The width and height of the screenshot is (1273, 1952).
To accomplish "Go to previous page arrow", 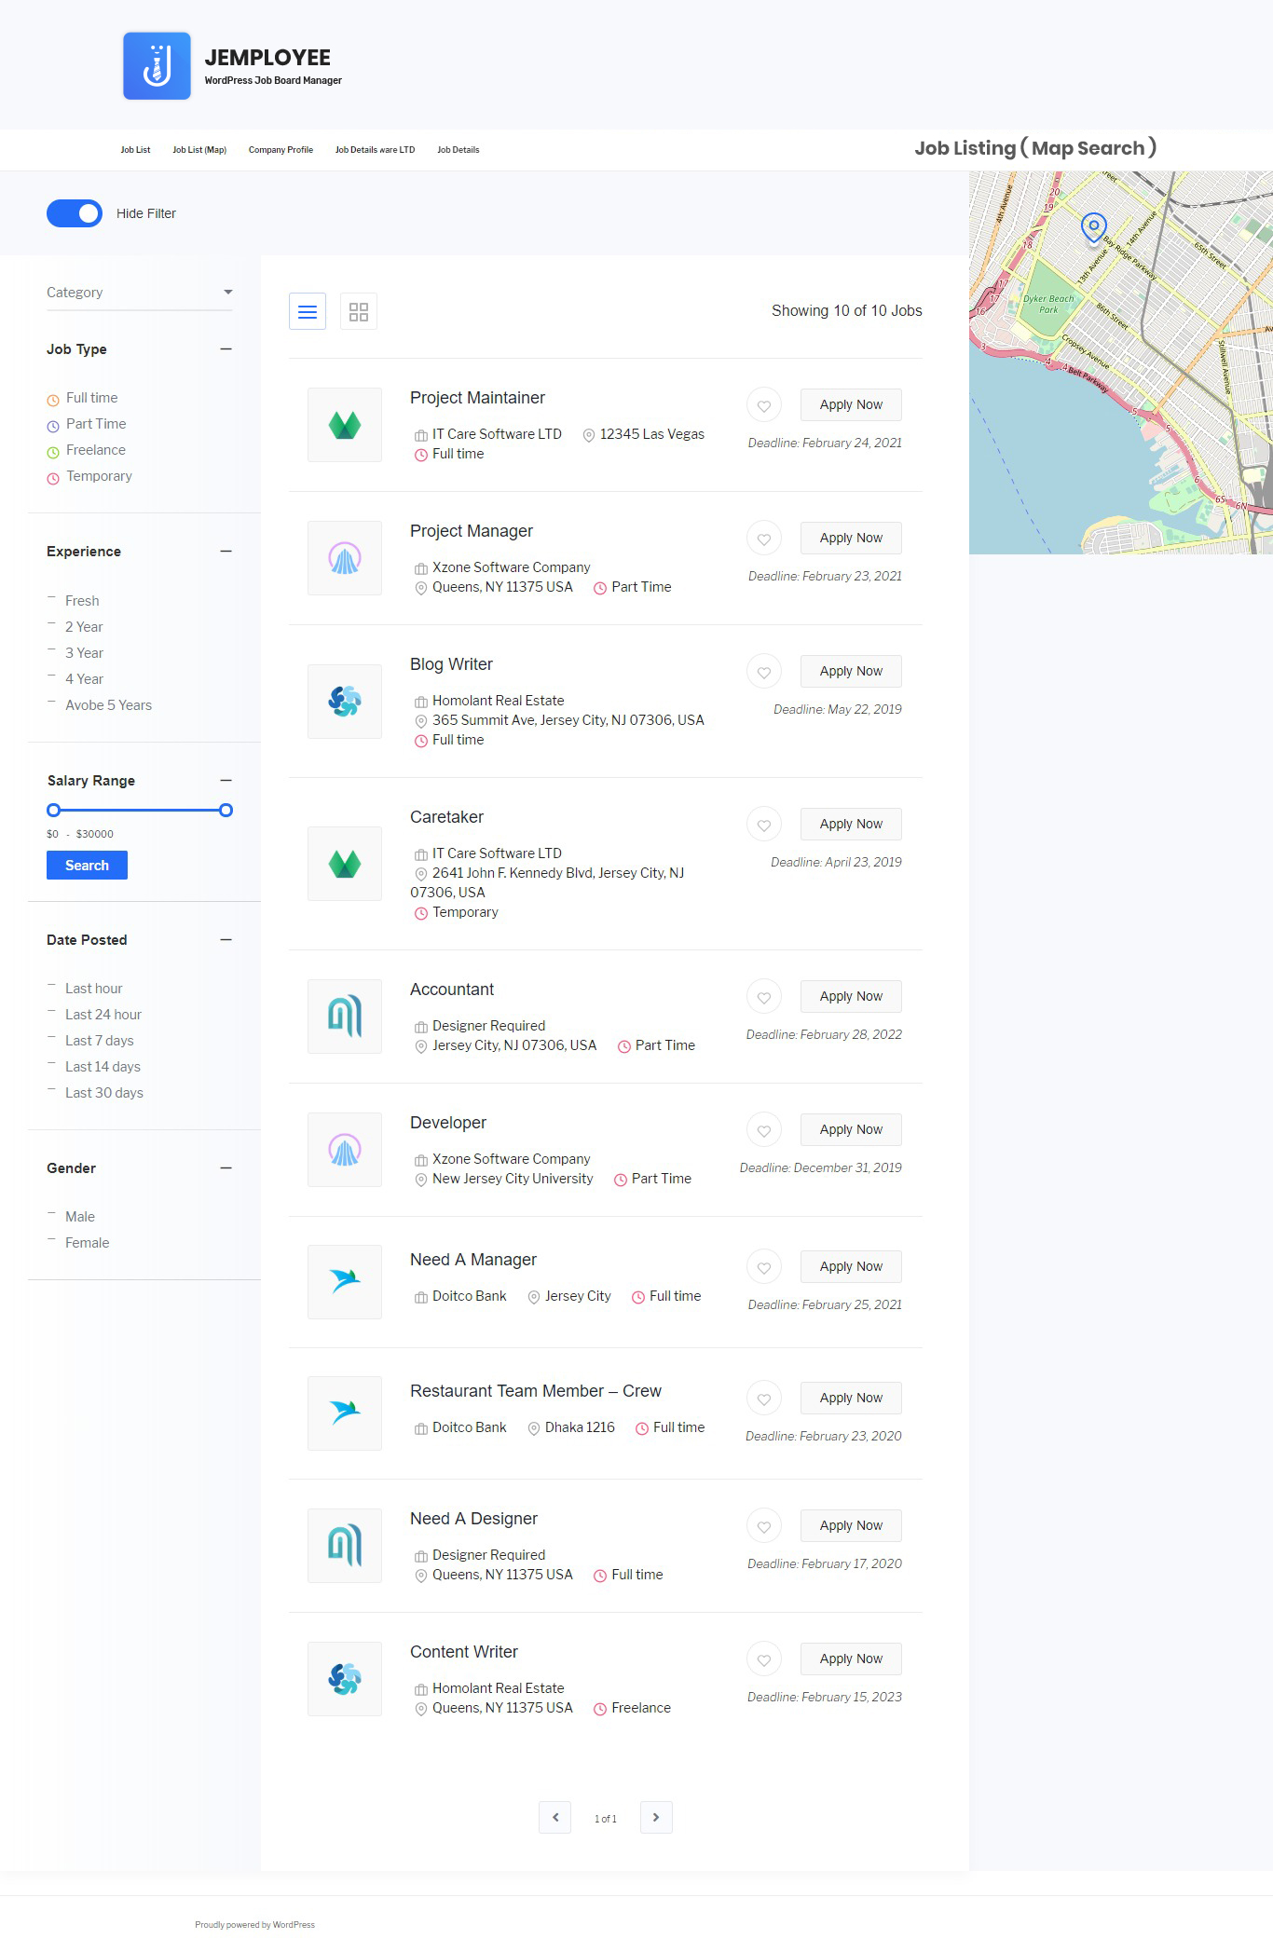I will point(555,1817).
